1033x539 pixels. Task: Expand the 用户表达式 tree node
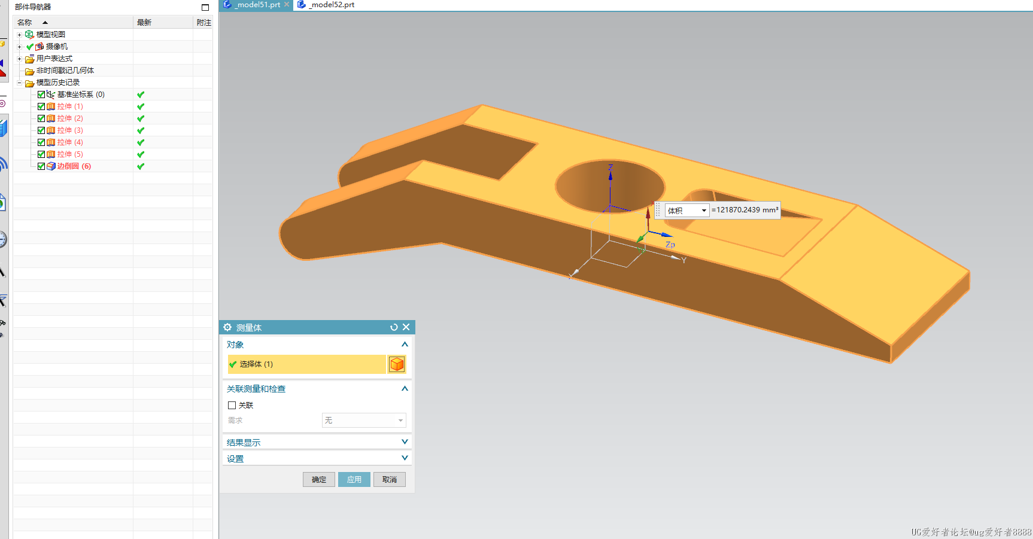click(19, 59)
